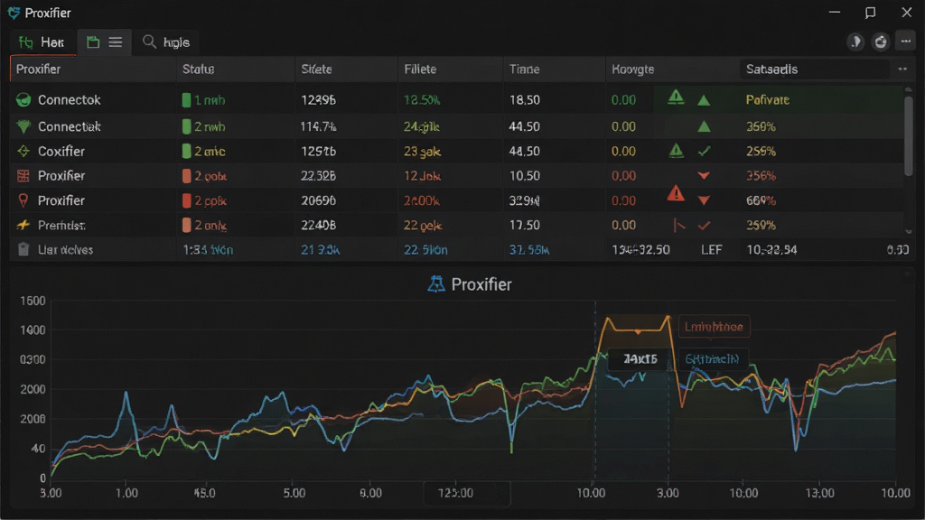Select the Connectok row name
Viewport: 925px width, 520px height.
click(69, 99)
